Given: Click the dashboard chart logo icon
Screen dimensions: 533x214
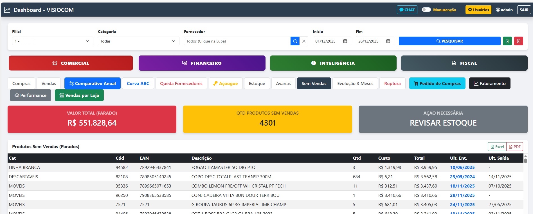Looking at the screenshot, I should point(7,10).
